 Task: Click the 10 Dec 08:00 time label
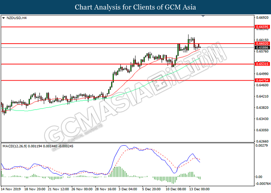click(176, 189)
